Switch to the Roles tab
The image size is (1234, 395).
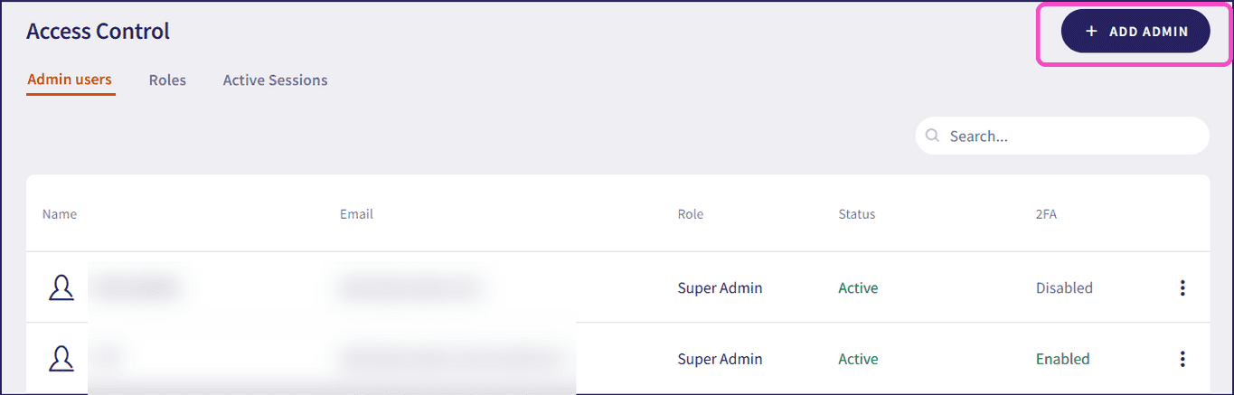tap(167, 80)
